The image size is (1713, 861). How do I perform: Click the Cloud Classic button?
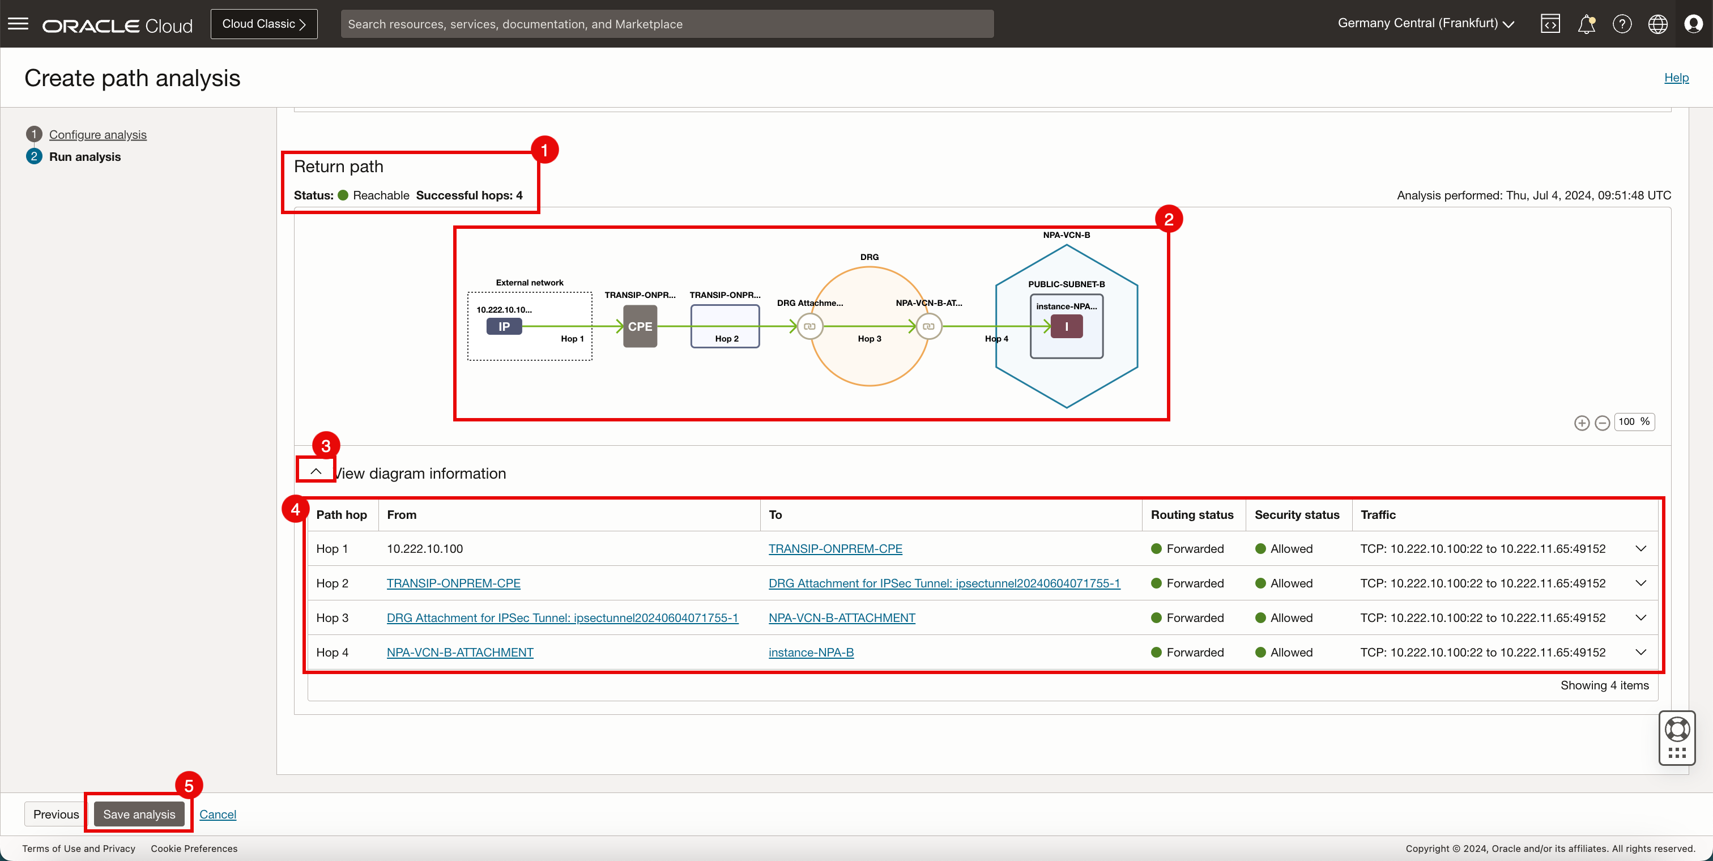click(264, 24)
